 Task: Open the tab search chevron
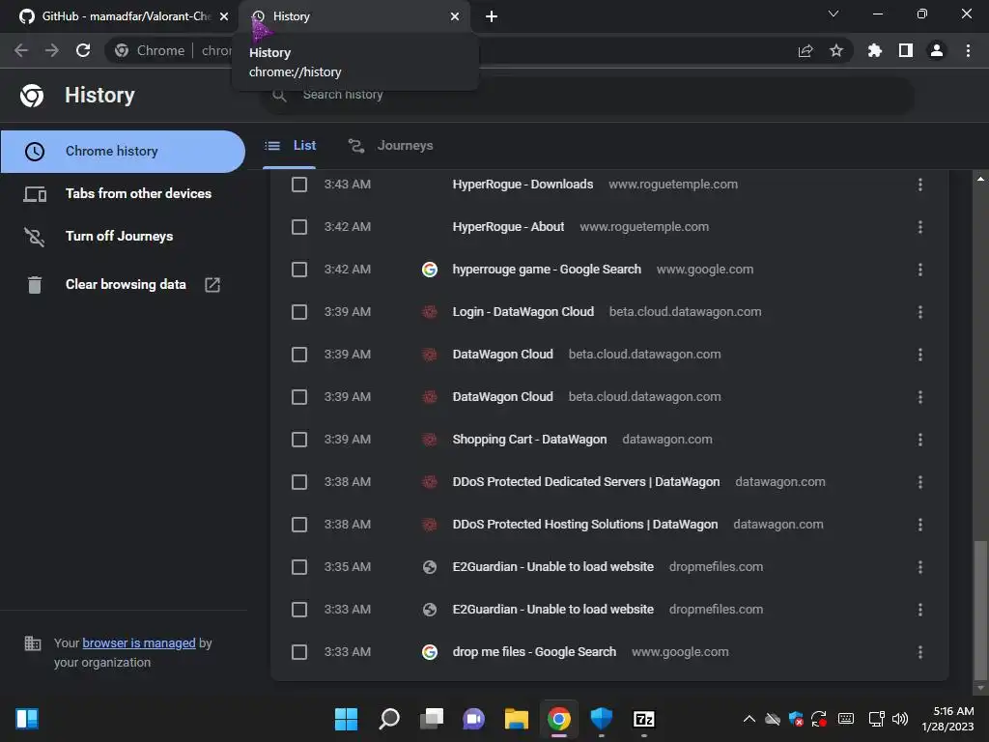coord(834,14)
